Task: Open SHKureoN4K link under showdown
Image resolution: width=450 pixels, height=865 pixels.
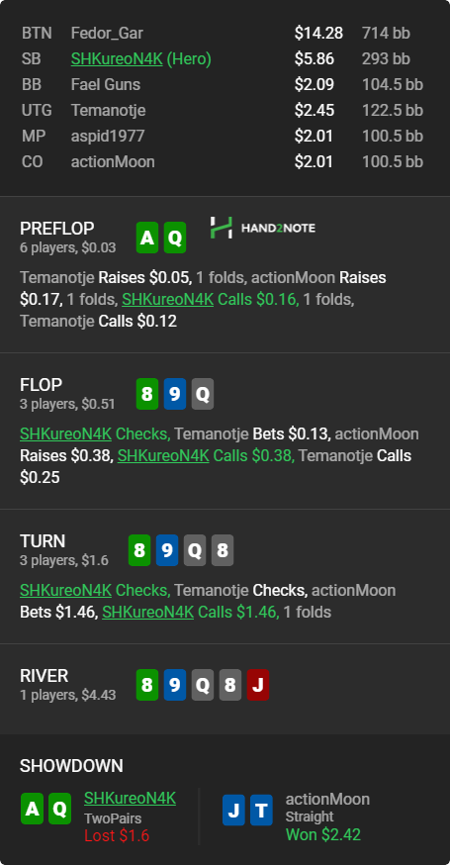Action: click(x=130, y=798)
